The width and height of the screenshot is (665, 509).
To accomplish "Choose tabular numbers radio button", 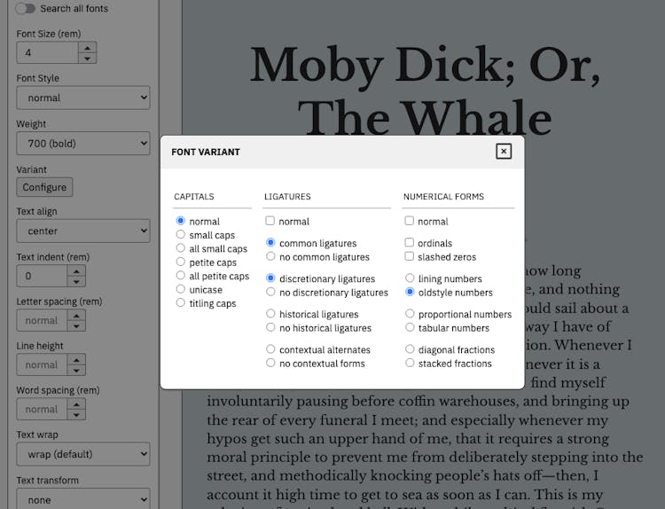I will tap(410, 327).
